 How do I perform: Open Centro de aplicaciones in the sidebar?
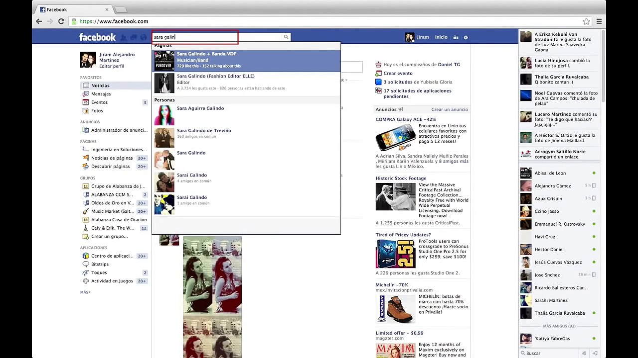tap(112, 256)
